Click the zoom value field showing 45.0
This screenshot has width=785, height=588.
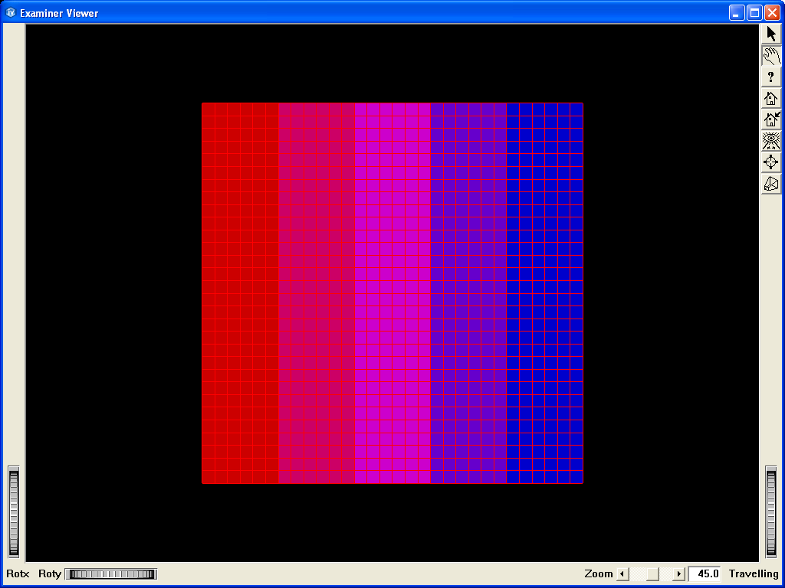[705, 574]
